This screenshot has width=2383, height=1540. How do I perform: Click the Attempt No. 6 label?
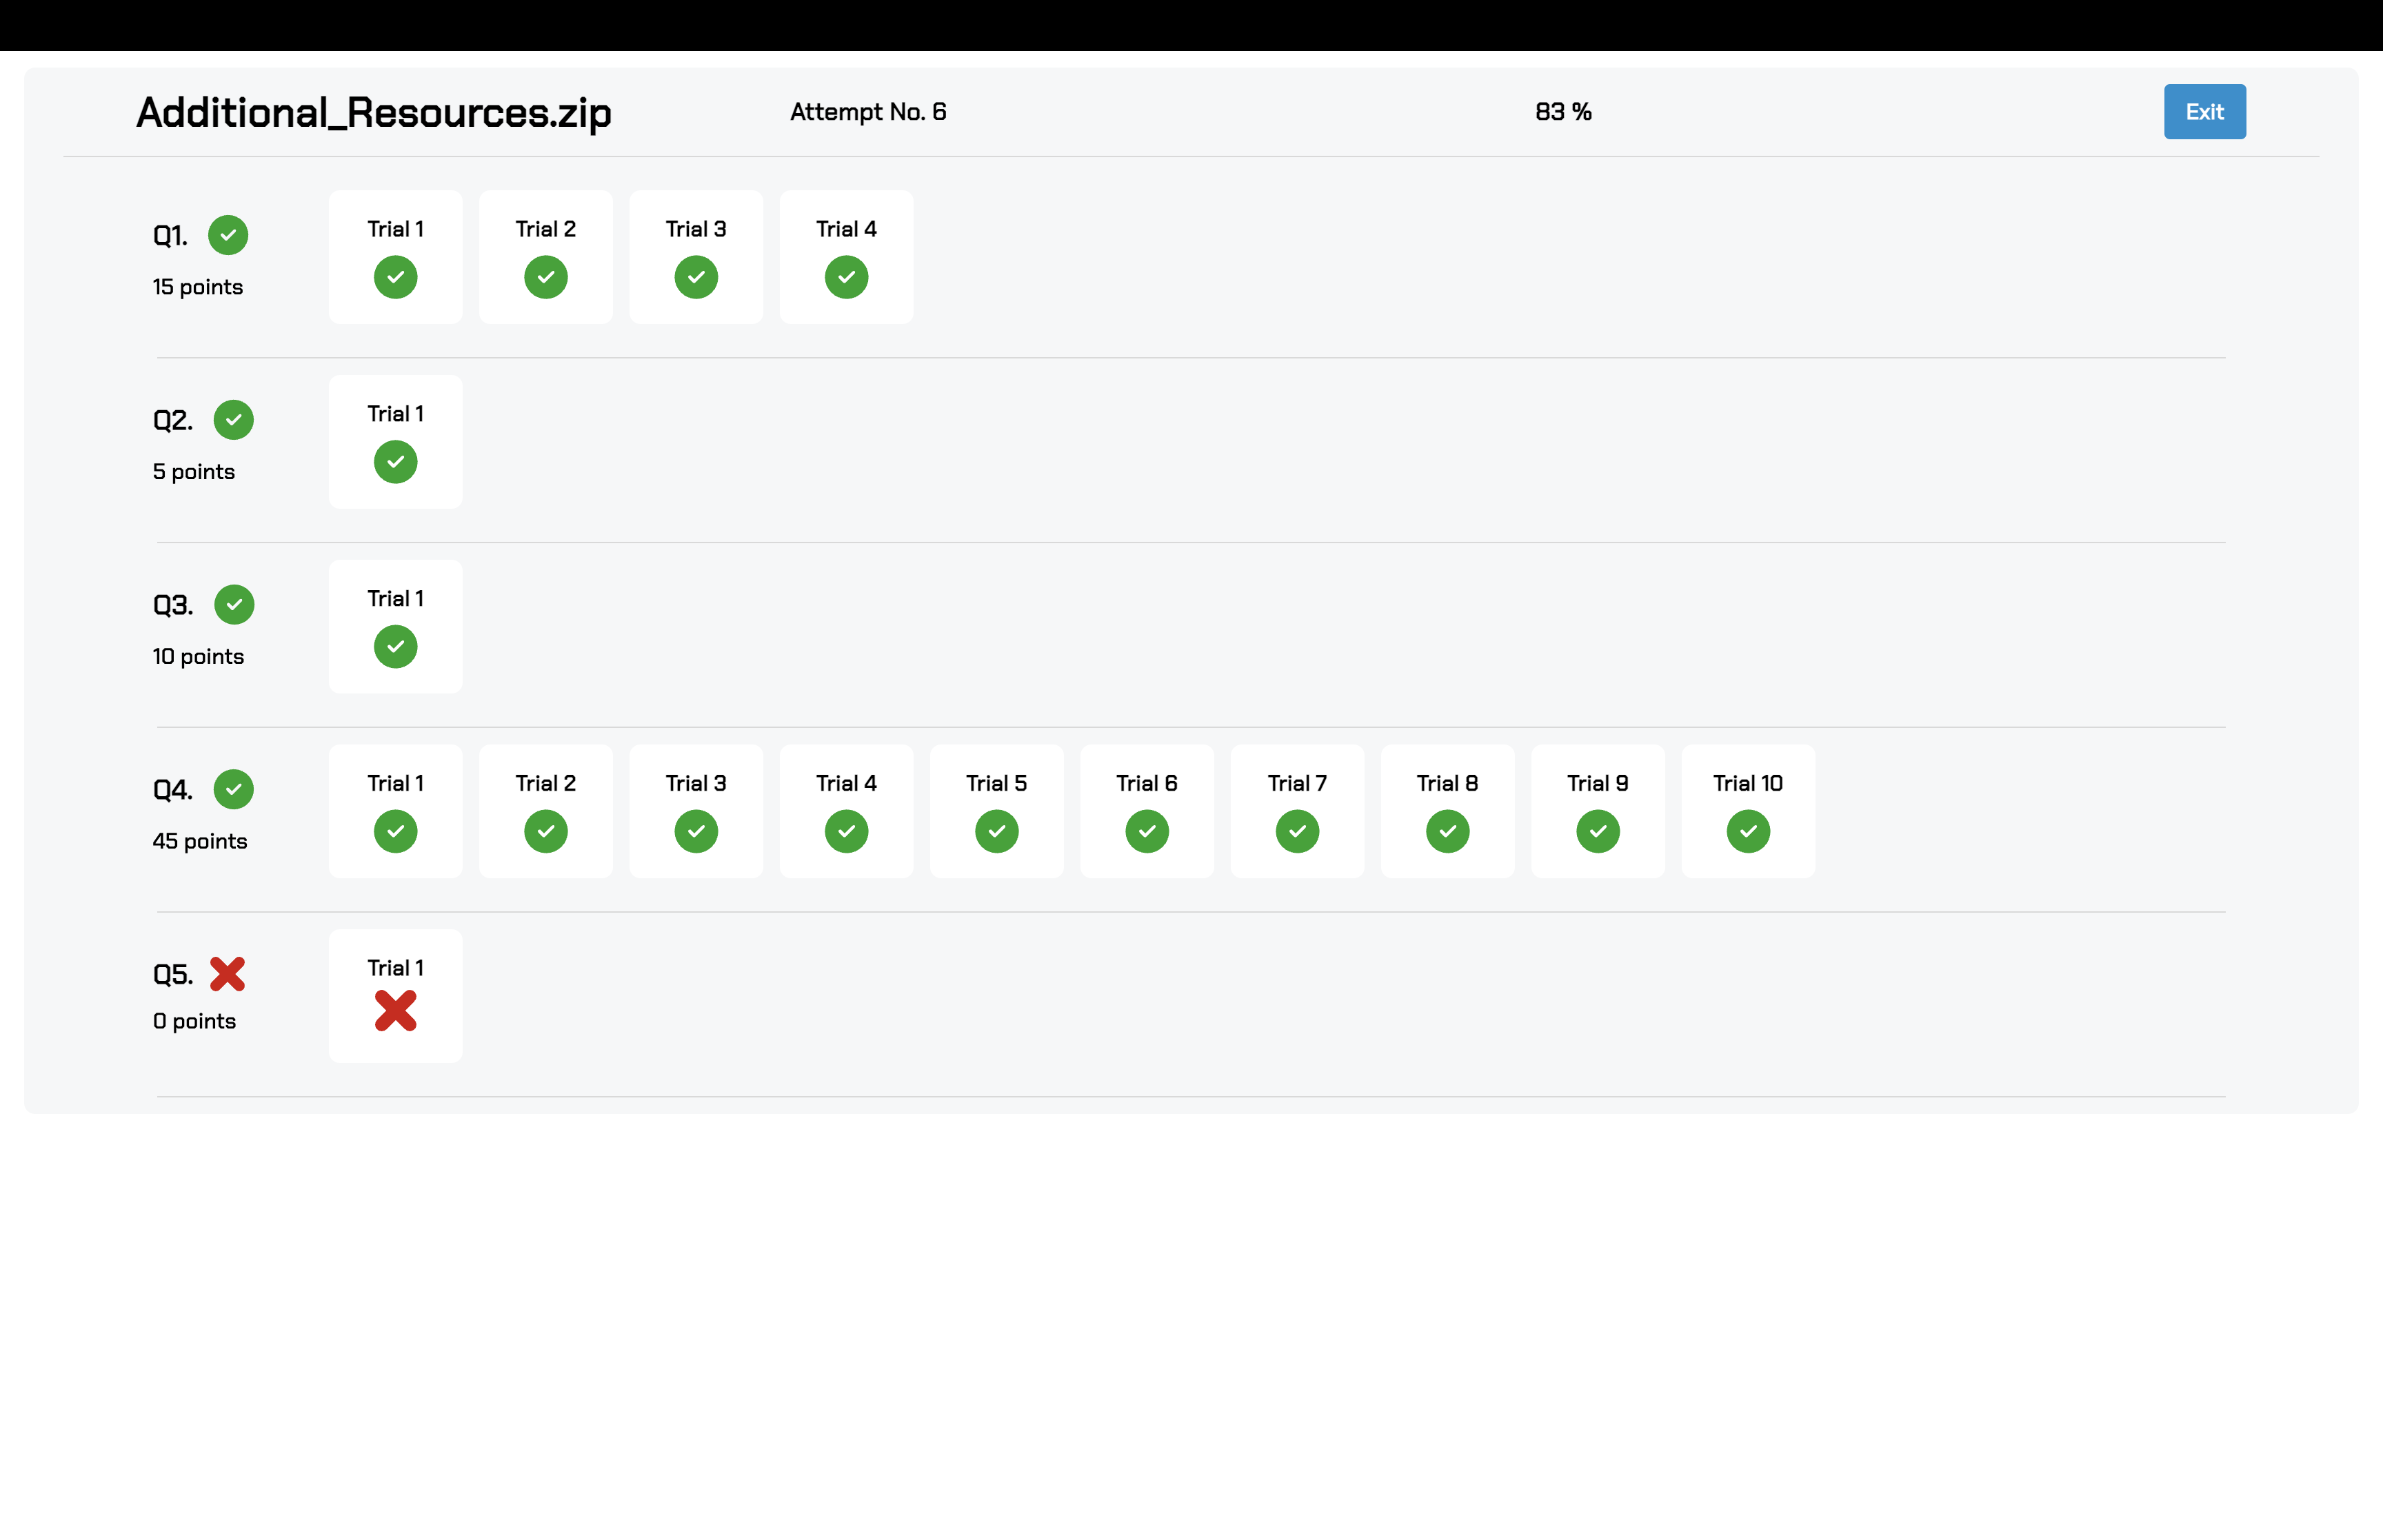pyautogui.click(x=868, y=112)
